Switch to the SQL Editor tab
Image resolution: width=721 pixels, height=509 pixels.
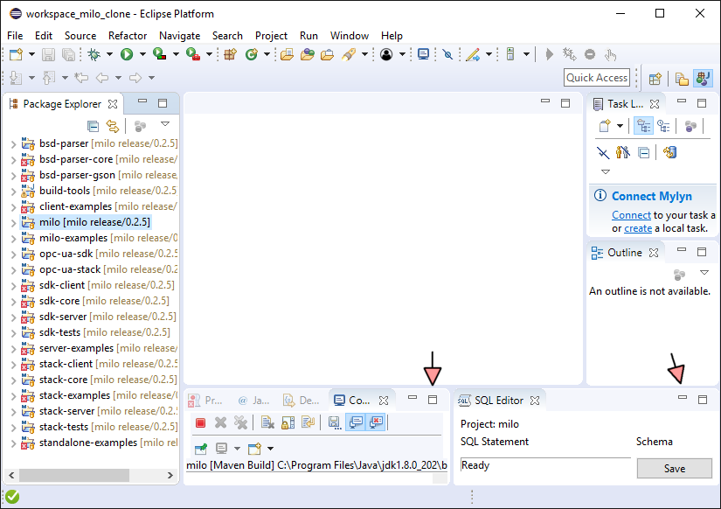coord(498,401)
